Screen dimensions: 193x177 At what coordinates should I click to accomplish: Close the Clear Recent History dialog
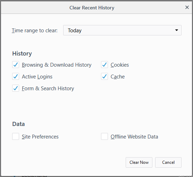pos(187,7)
